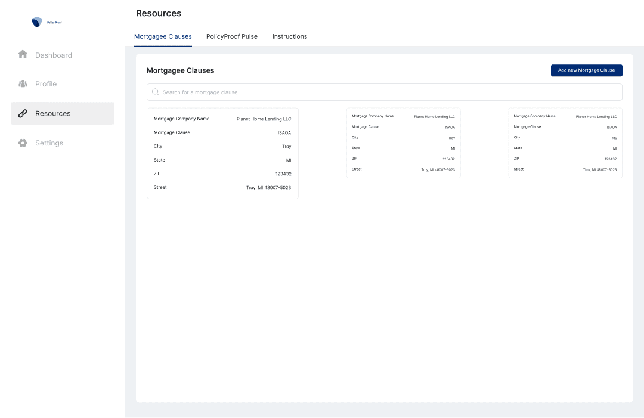The height and width of the screenshot is (418, 644).
Task: Click the PolicyProof shield logo
Action: coord(36,22)
